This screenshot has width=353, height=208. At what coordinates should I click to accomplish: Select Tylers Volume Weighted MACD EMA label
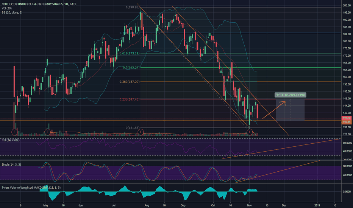[x=31, y=188]
